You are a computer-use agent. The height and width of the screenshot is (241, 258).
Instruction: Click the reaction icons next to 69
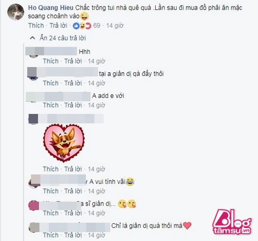point(82,26)
